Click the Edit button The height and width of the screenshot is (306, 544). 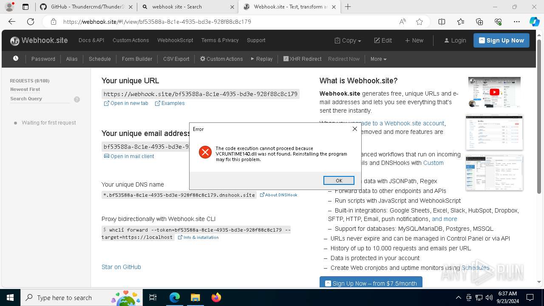pos(383,40)
